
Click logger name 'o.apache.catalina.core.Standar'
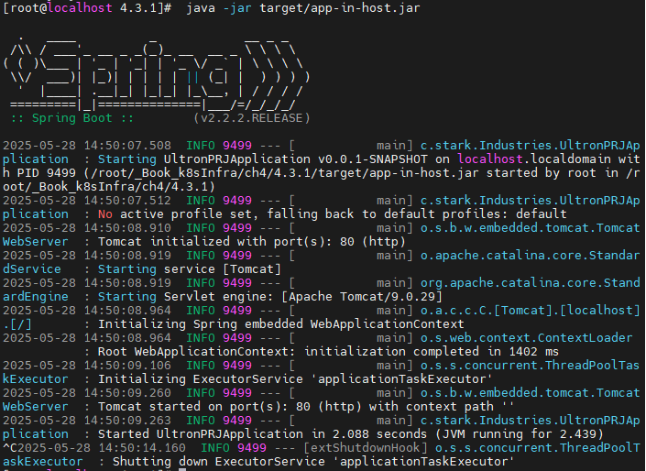pyautogui.click(x=531, y=256)
